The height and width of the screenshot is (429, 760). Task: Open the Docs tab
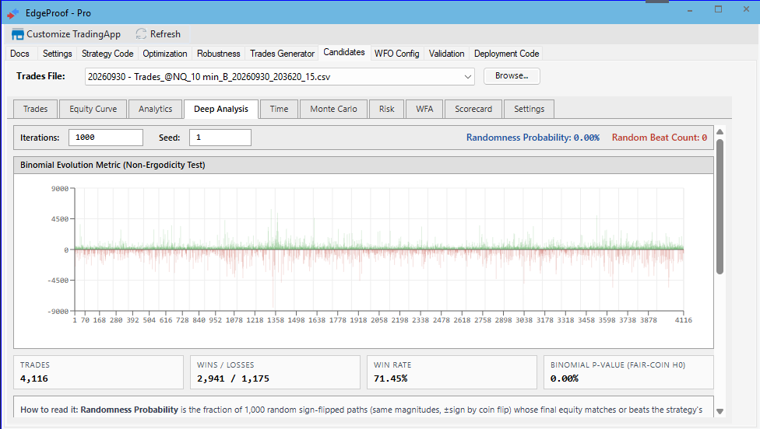20,54
